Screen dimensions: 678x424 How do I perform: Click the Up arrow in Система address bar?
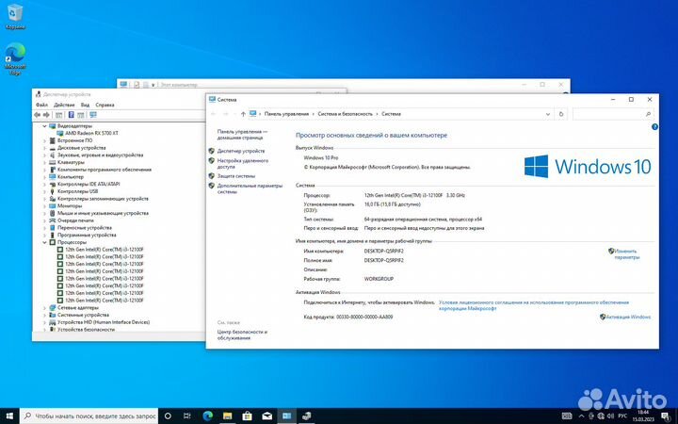point(243,114)
